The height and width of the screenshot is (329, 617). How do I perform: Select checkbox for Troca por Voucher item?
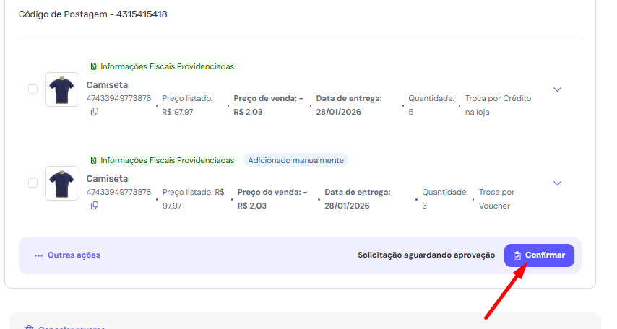pyautogui.click(x=33, y=183)
